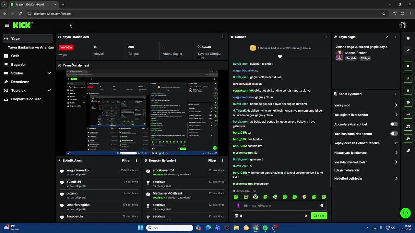Open chat settings gear icon
Viewport: 415px width, 233px height.
(306, 216)
